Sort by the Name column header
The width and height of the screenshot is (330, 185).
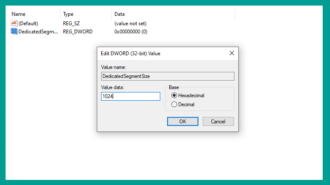(18, 14)
